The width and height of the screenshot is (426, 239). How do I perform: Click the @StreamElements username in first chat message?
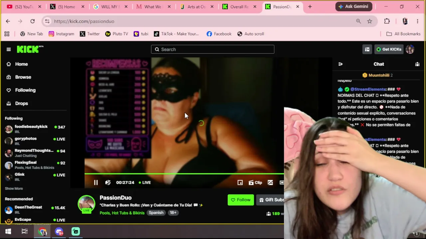click(368, 89)
